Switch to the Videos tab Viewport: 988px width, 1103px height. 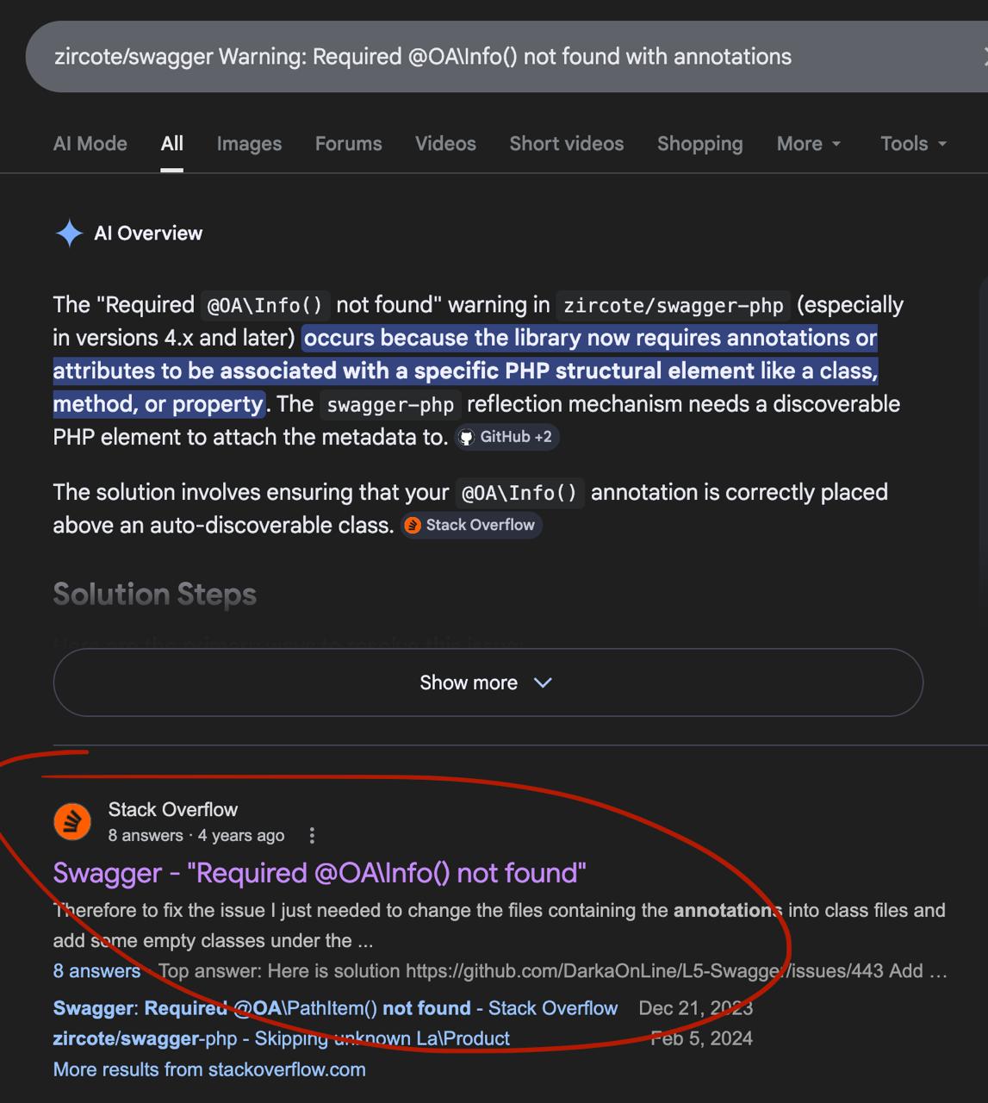[445, 144]
